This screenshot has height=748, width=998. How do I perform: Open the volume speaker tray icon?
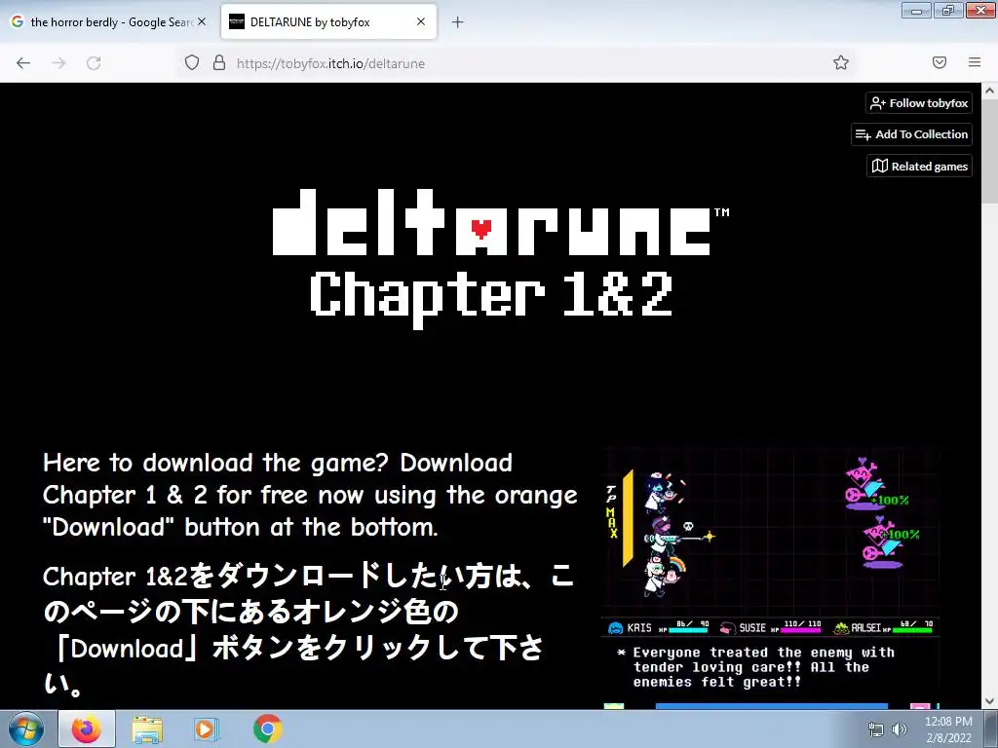click(900, 730)
